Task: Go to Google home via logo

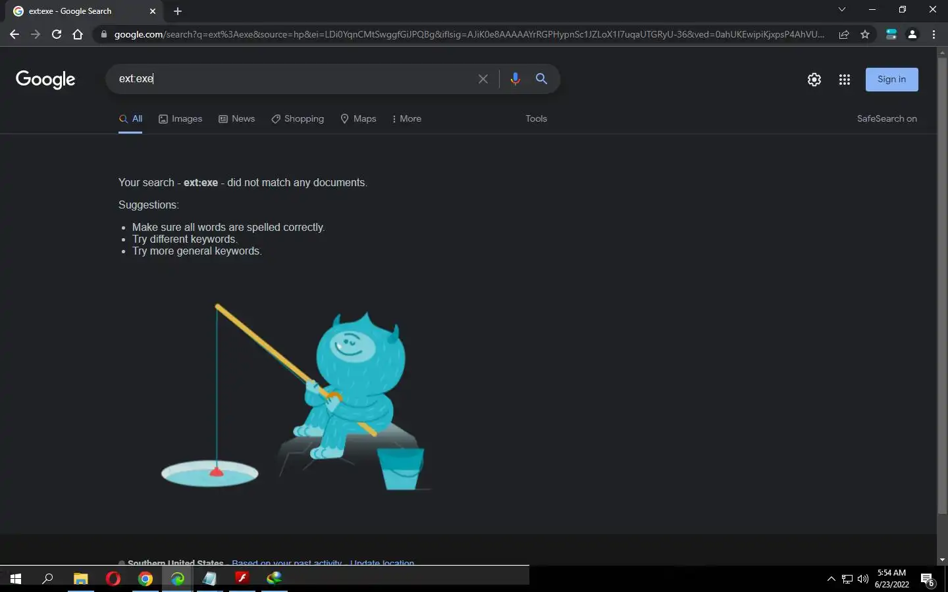Action: click(x=45, y=79)
